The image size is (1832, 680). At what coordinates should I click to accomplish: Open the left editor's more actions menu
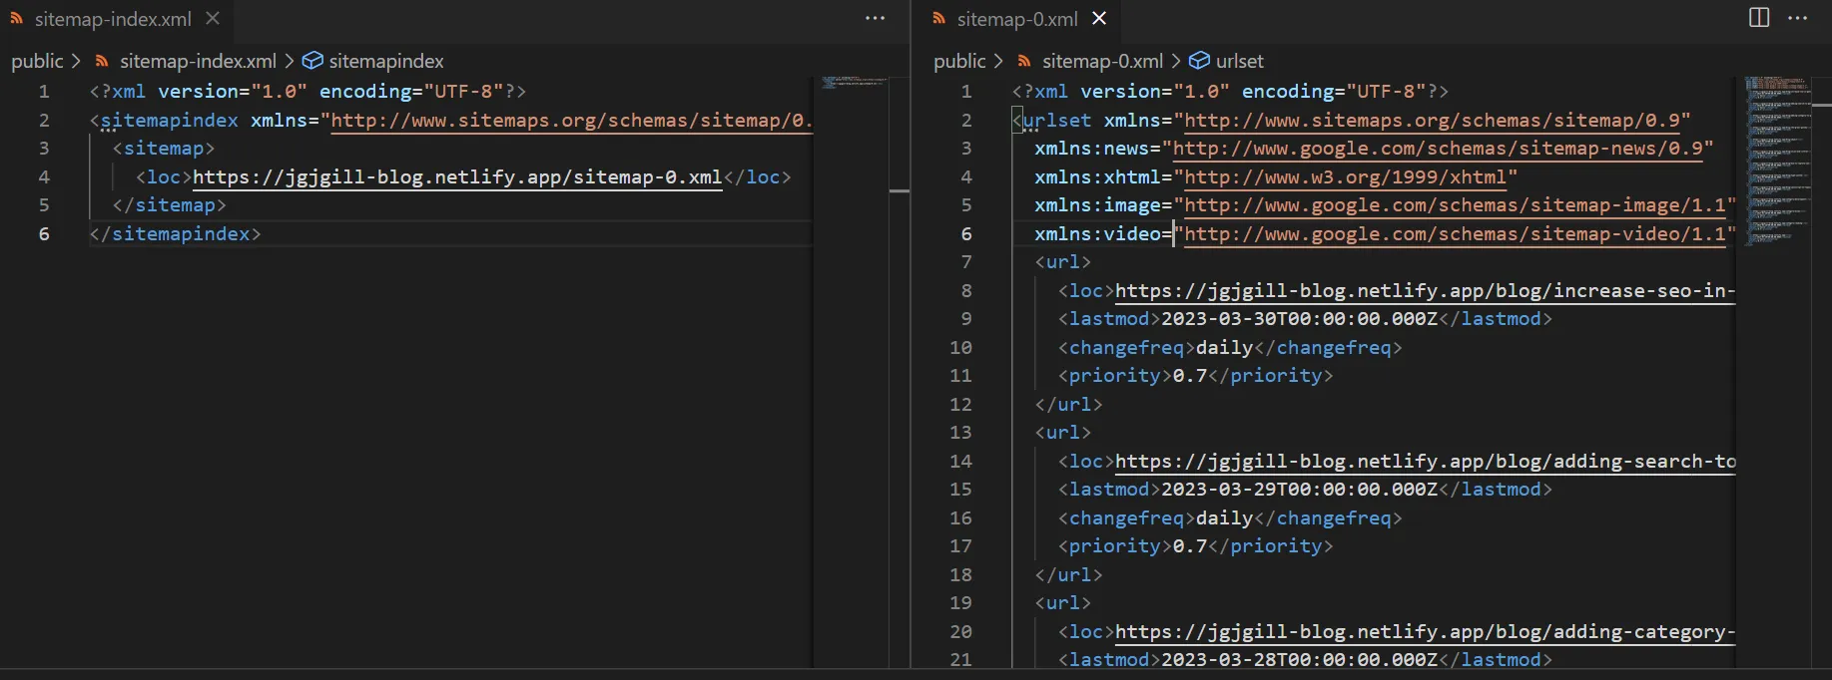(x=876, y=18)
